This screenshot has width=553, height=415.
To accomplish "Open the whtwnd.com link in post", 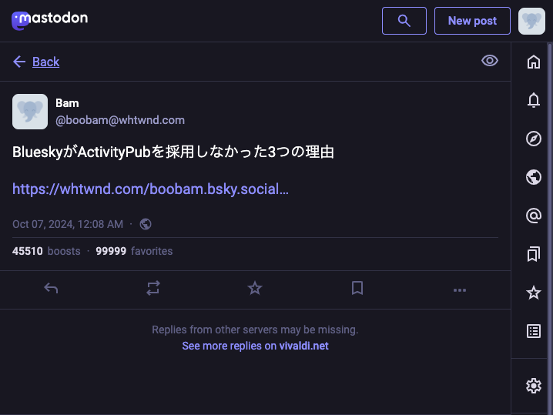I will coord(150,189).
